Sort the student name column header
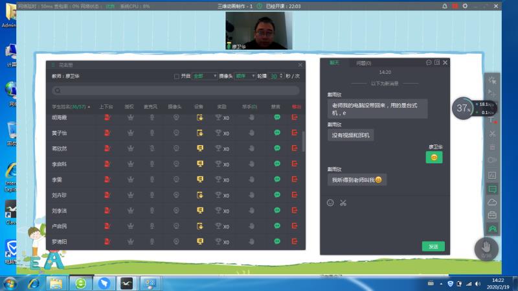The image size is (518, 291). (x=71, y=106)
